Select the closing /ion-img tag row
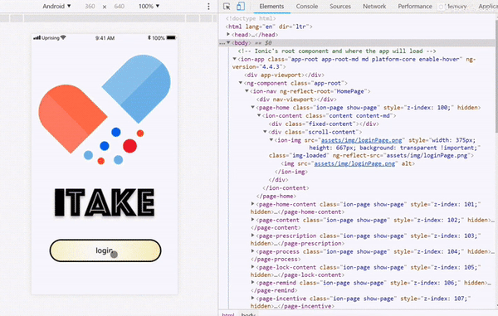 coord(291,172)
